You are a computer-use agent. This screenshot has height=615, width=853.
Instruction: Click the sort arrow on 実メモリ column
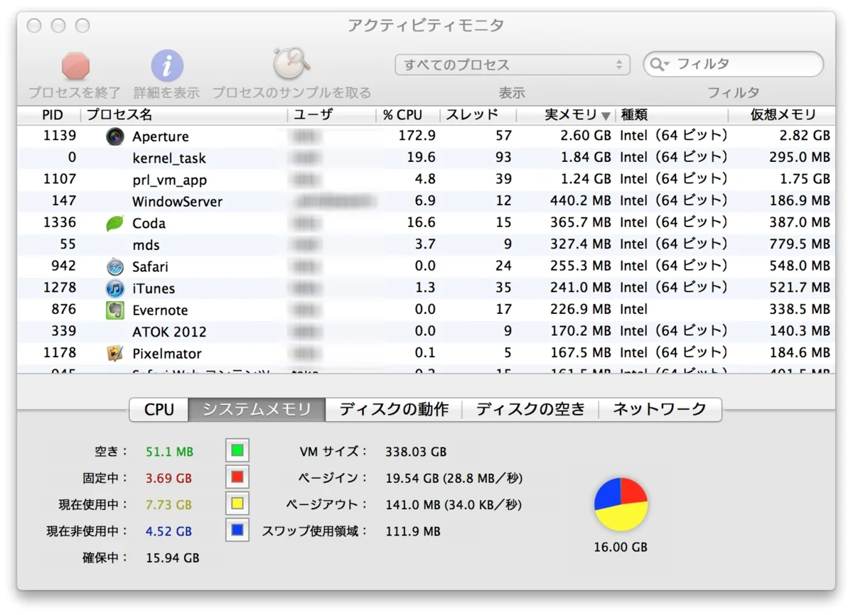606,116
